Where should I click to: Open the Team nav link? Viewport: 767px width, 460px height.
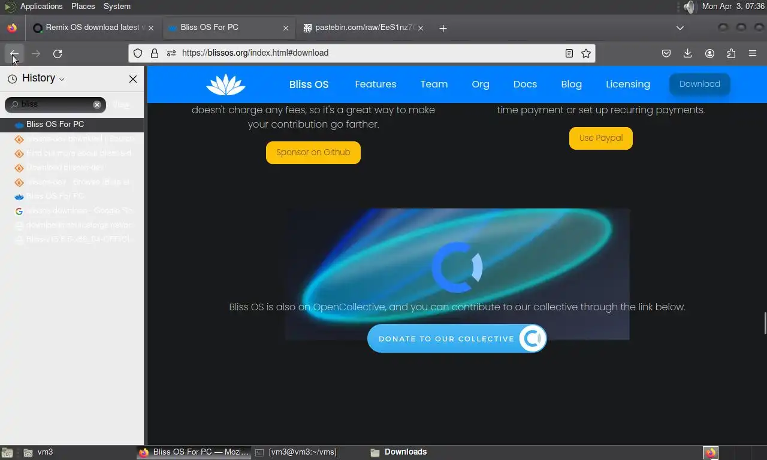click(x=434, y=84)
